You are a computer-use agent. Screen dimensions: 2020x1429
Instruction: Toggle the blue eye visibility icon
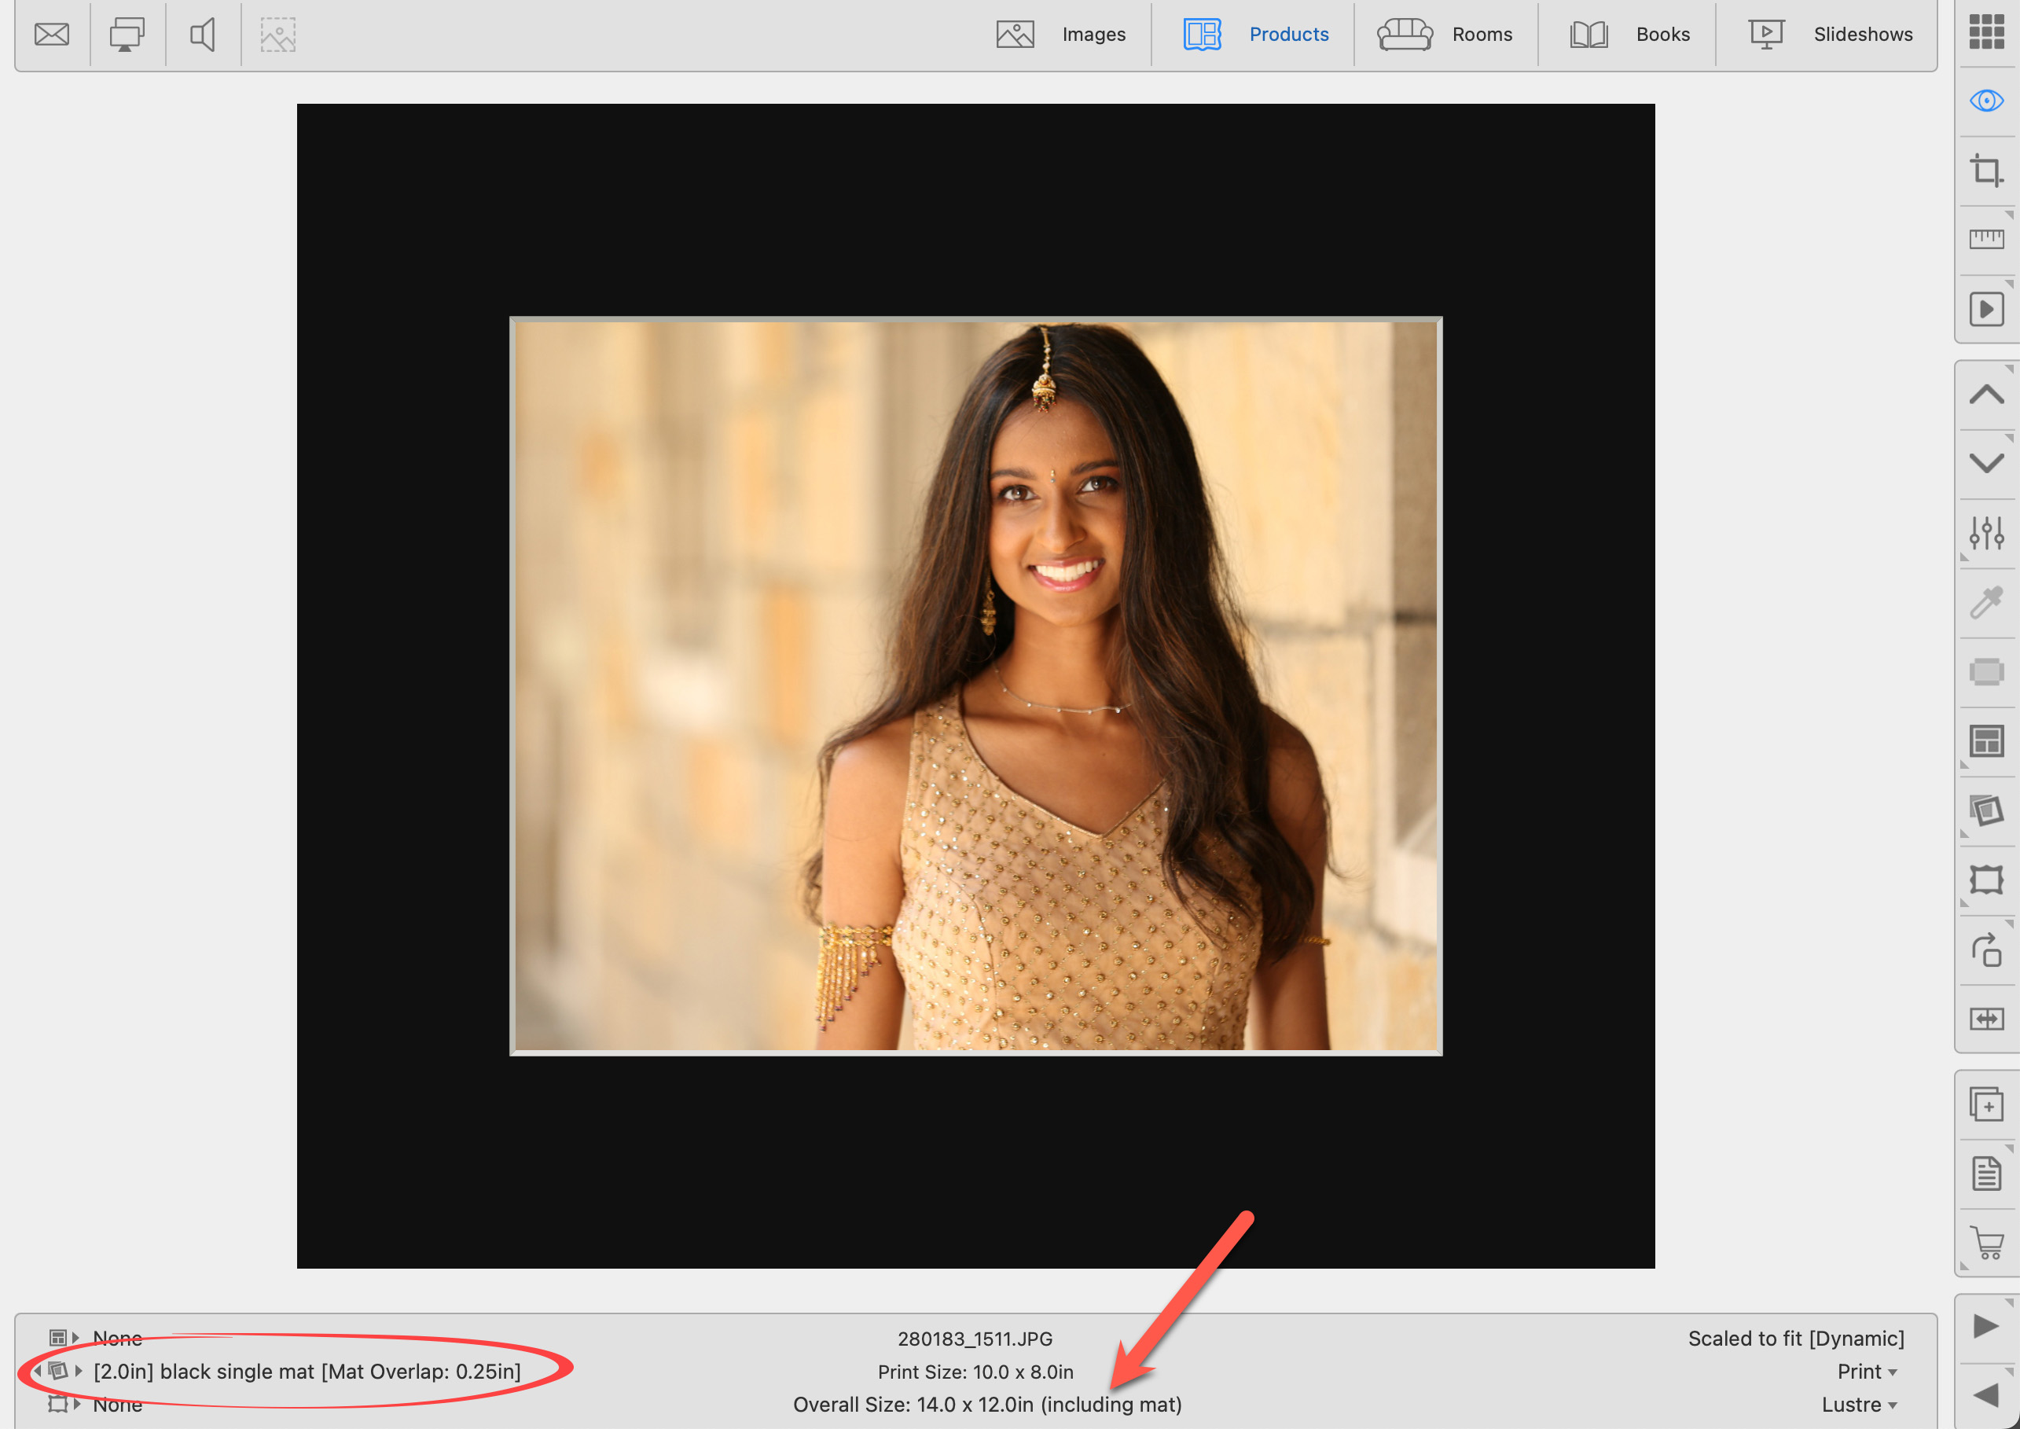(x=1985, y=101)
